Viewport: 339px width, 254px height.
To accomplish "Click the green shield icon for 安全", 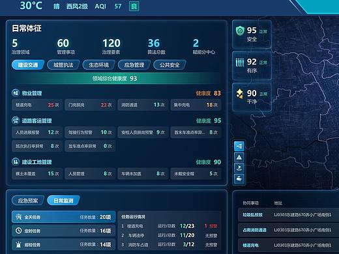I will pos(240,31).
